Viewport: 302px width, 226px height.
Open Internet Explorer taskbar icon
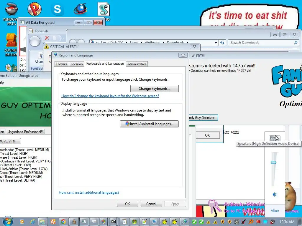pos(32,222)
